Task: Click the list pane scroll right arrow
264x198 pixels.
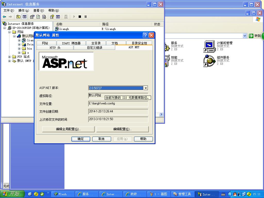Action: click(161, 114)
